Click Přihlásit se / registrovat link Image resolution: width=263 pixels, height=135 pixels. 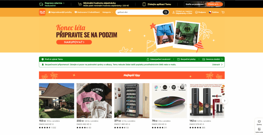(184, 11)
